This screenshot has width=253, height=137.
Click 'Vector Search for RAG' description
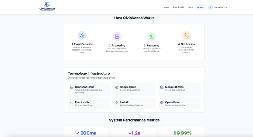click(x=175, y=90)
